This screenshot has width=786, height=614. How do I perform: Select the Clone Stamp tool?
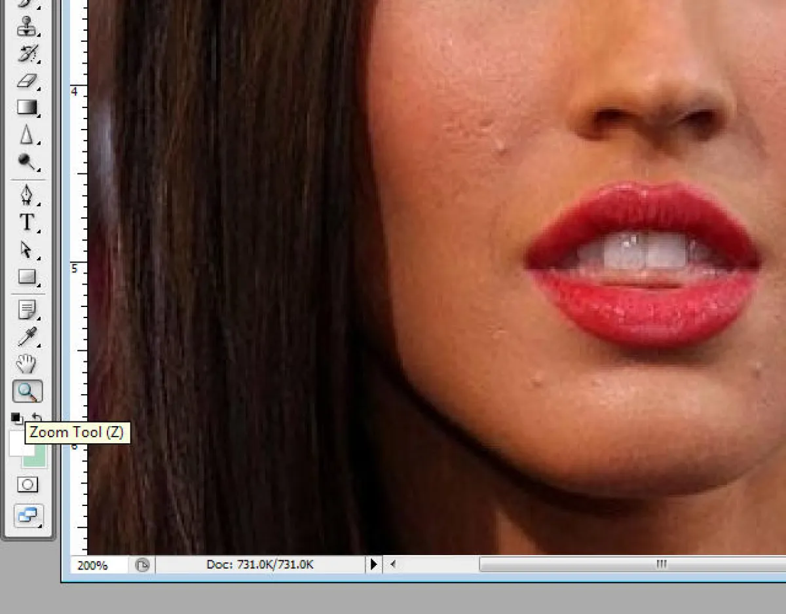tap(26, 27)
